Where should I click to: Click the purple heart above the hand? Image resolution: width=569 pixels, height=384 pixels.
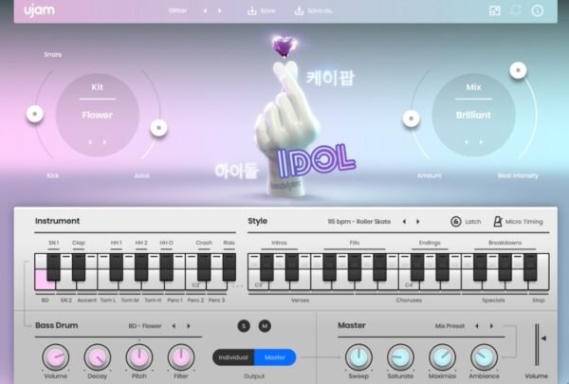click(282, 45)
